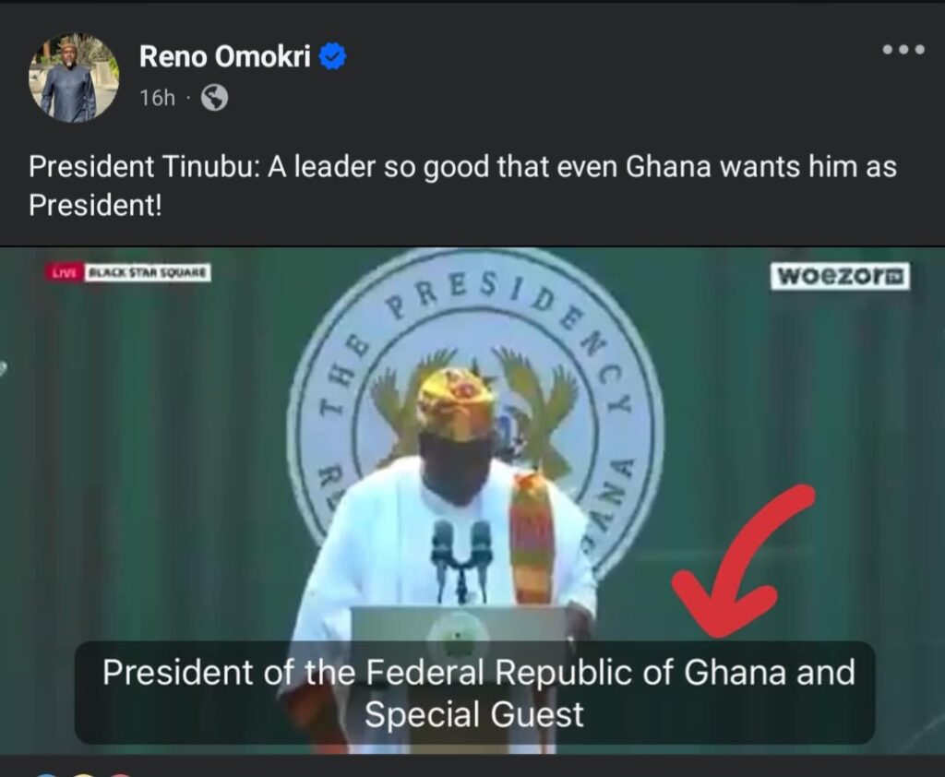Click the 16h post timestamp
The width and height of the screenshot is (945, 777).
[157, 98]
